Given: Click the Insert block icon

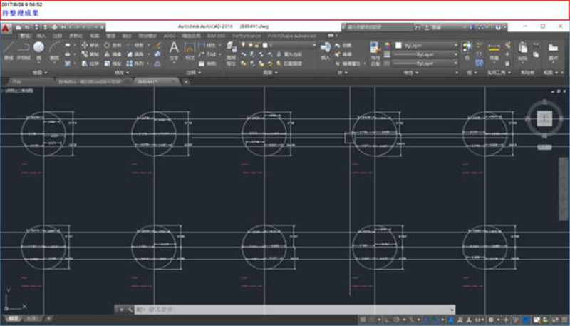Looking at the screenshot, I should [x=326, y=49].
